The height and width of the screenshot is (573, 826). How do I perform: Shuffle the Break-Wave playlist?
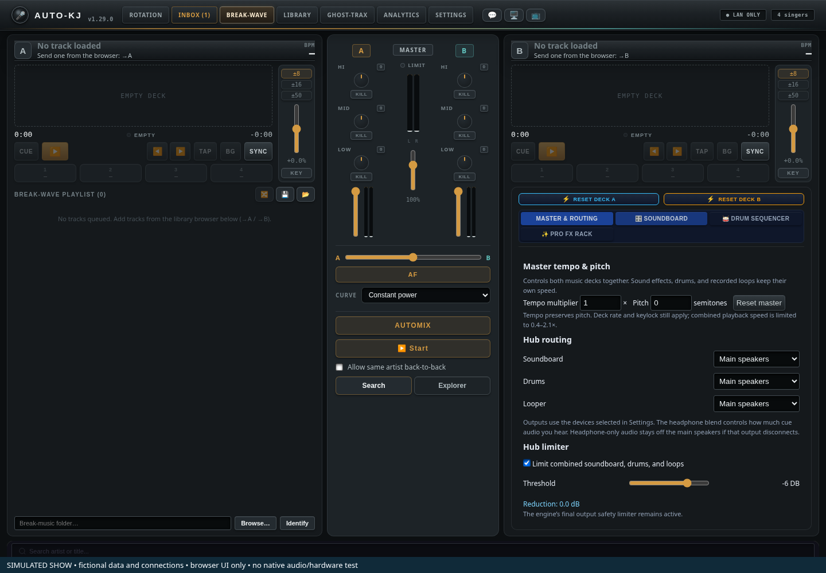(x=264, y=195)
